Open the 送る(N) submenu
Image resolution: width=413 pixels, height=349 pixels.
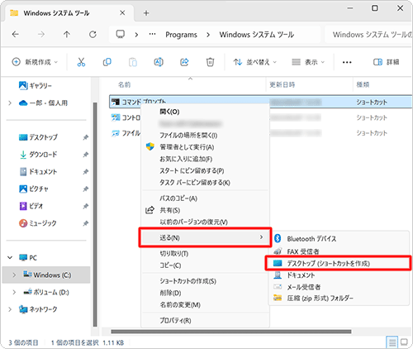pyautogui.click(x=205, y=237)
